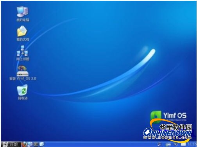
Task: Launch Firefox from the quick launch bar
Action: coord(24,144)
